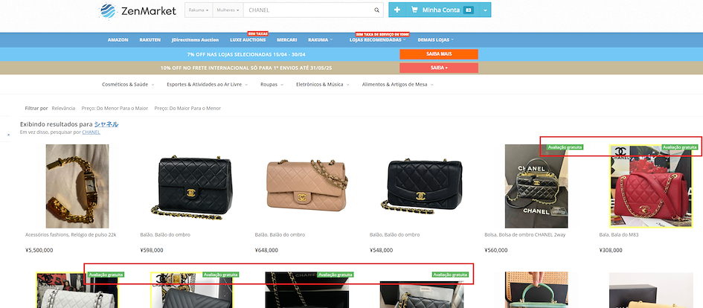Viewport: 703px width, 308px height.
Task: Open MERCARI in the nav bar
Action: (287, 40)
